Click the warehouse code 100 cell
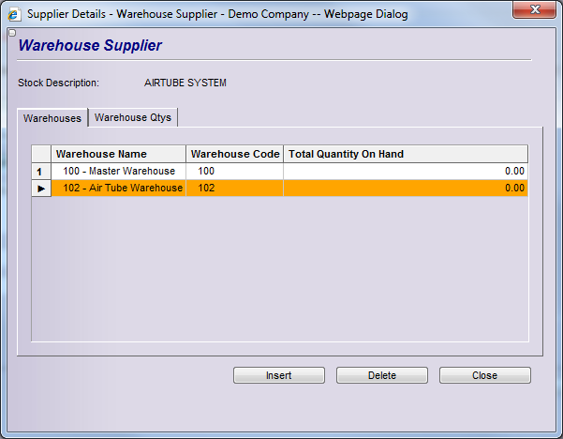The image size is (563, 439). [235, 172]
